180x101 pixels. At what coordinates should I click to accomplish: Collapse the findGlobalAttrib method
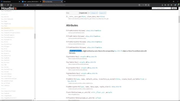[x=67, y=47]
